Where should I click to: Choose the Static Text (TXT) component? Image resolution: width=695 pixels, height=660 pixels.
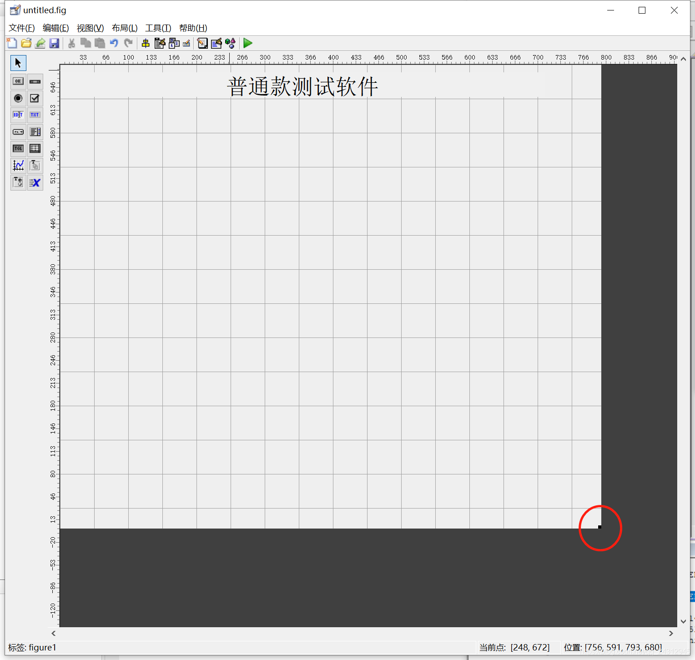coord(35,115)
